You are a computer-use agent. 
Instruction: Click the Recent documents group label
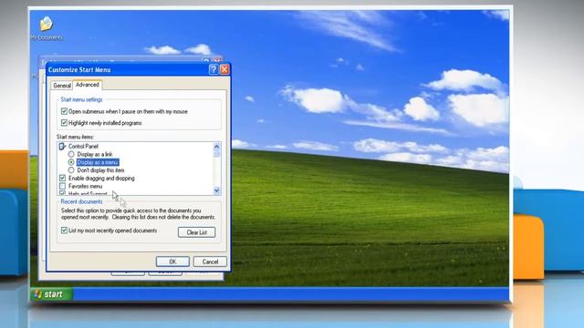81,201
